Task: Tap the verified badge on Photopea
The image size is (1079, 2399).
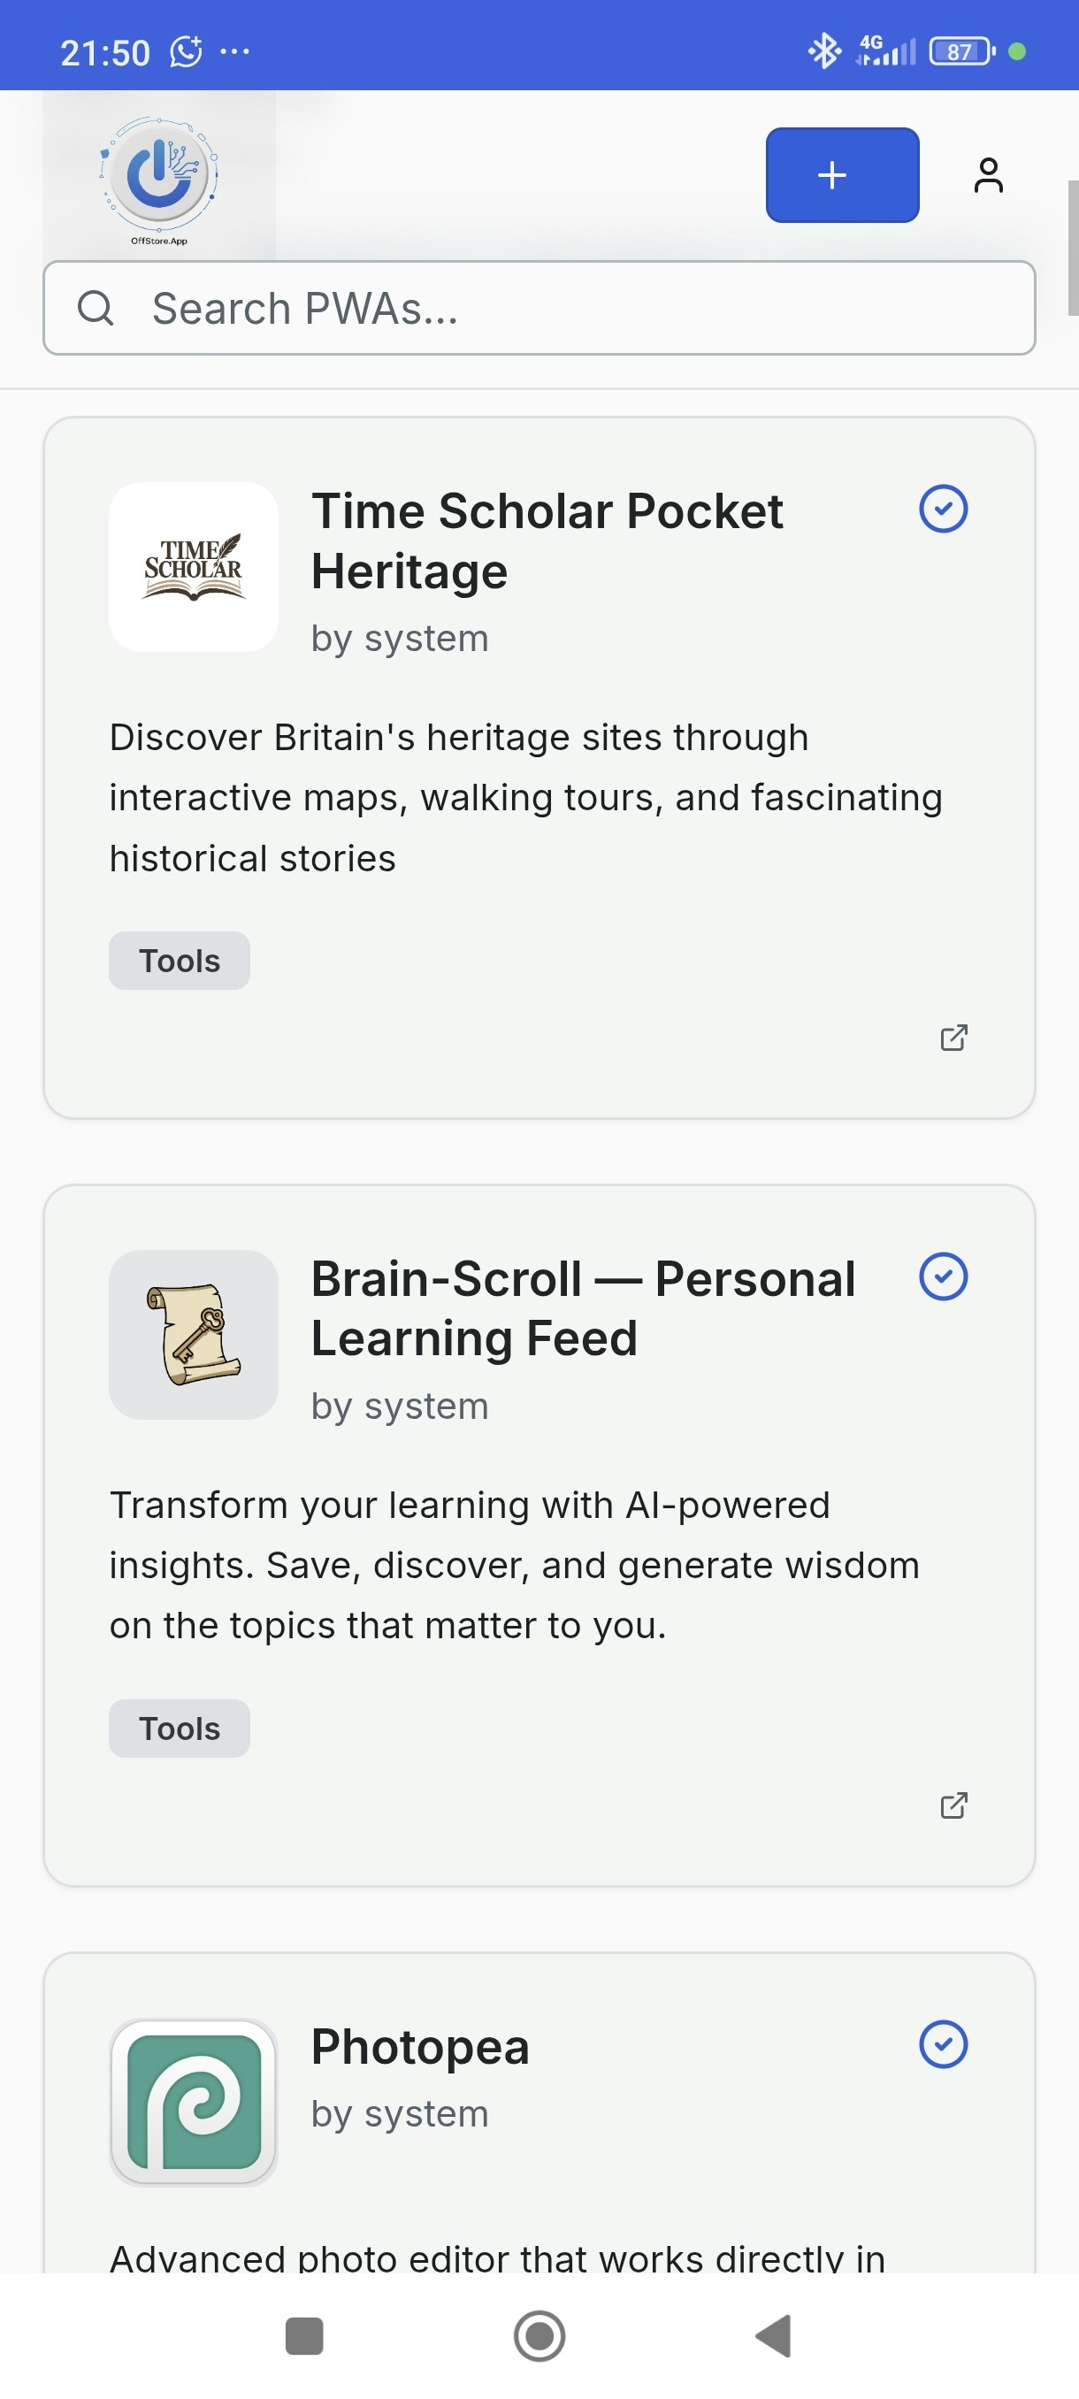Action: (945, 2044)
